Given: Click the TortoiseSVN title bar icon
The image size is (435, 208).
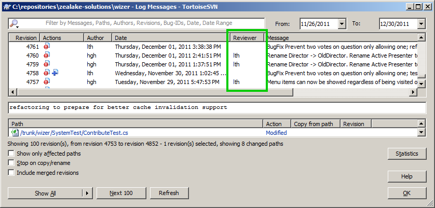Looking at the screenshot, I should [x=7, y=7].
